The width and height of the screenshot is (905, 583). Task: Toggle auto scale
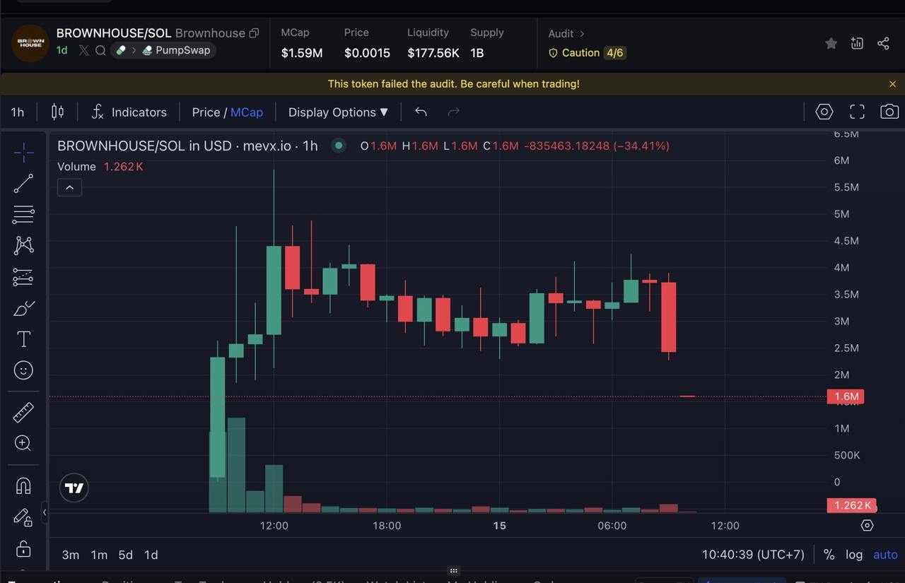click(885, 555)
